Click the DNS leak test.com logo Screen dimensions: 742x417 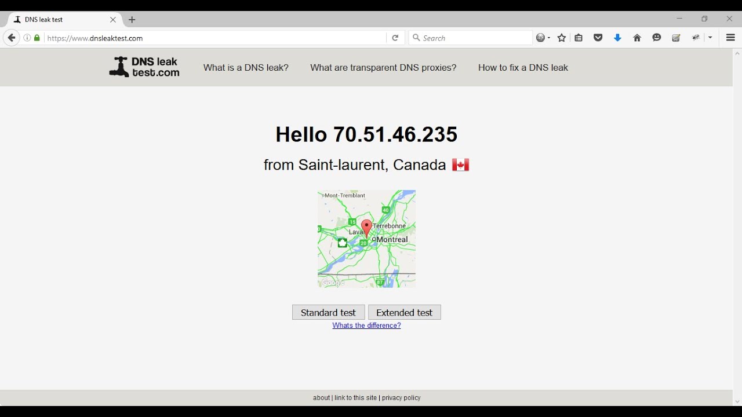click(x=144, y=67)
